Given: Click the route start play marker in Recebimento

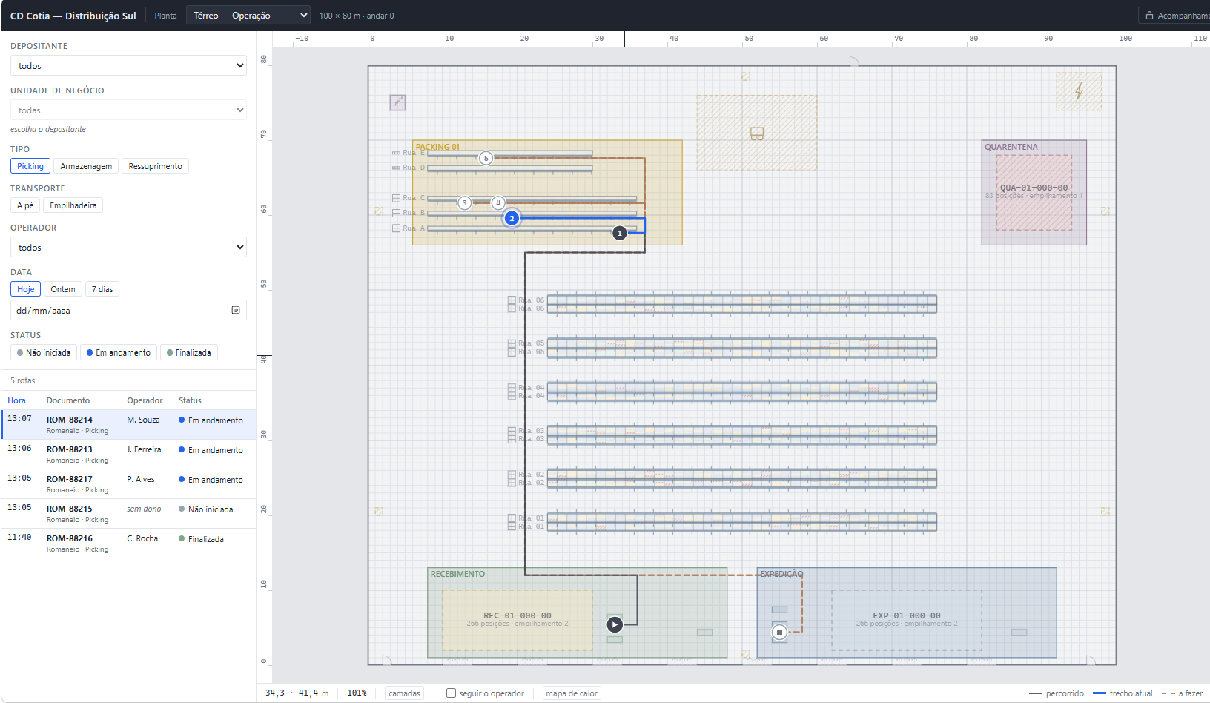Looking at the screenshot, I should tap(615, 624).
